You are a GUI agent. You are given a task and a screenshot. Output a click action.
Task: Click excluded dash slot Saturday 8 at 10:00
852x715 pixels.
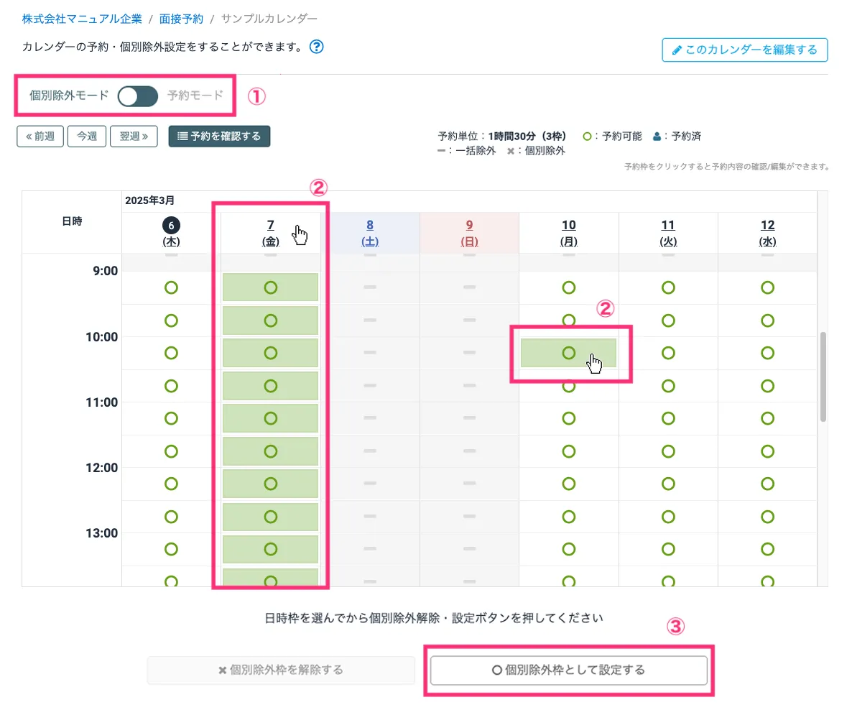[x=370, y=353]
